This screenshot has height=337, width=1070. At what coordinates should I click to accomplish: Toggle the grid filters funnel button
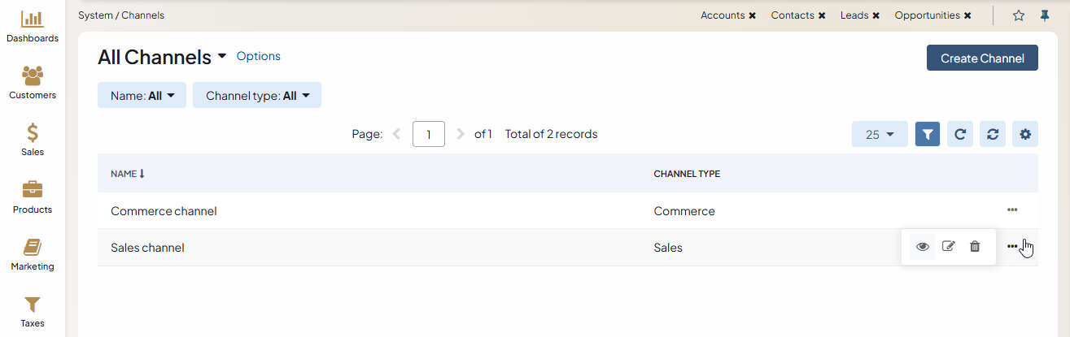point(928,135)
